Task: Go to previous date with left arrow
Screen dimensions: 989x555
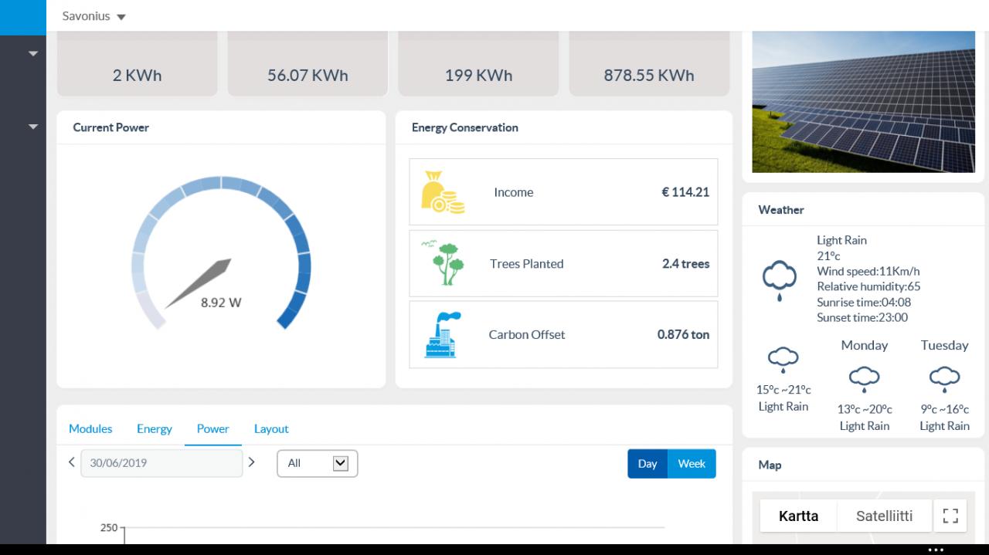Action: point(72,462)
